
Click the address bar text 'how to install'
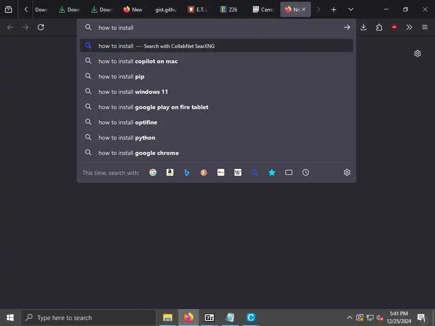coord(116,28)
